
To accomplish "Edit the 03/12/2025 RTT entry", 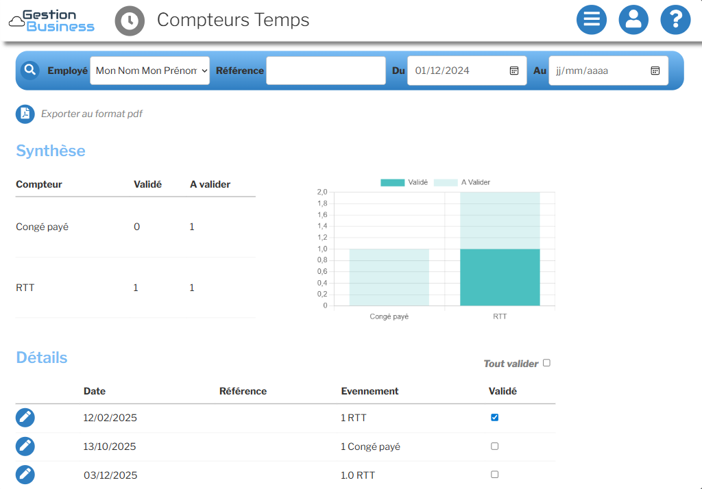I will (x=25, y=475).
